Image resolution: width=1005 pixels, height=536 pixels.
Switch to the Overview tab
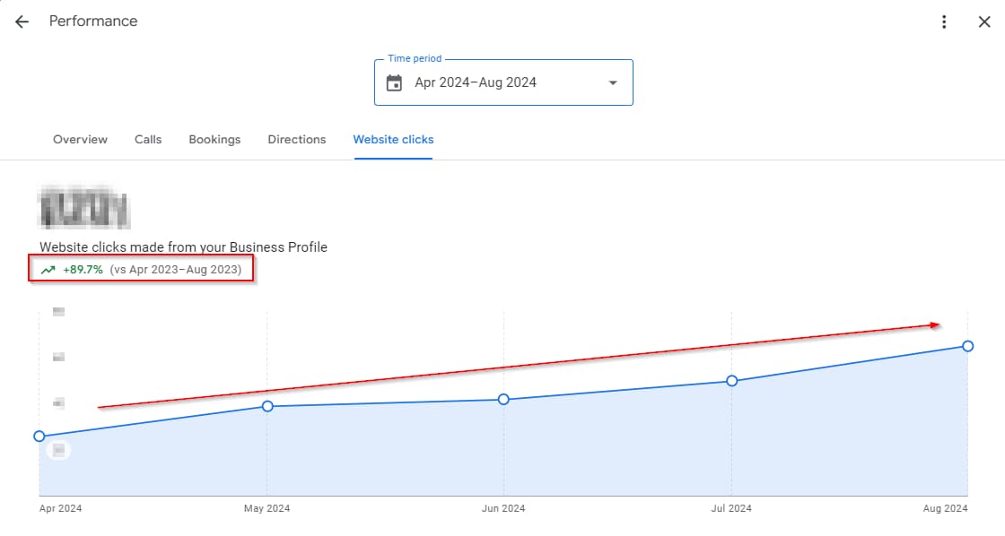click(x=80, y=140)
